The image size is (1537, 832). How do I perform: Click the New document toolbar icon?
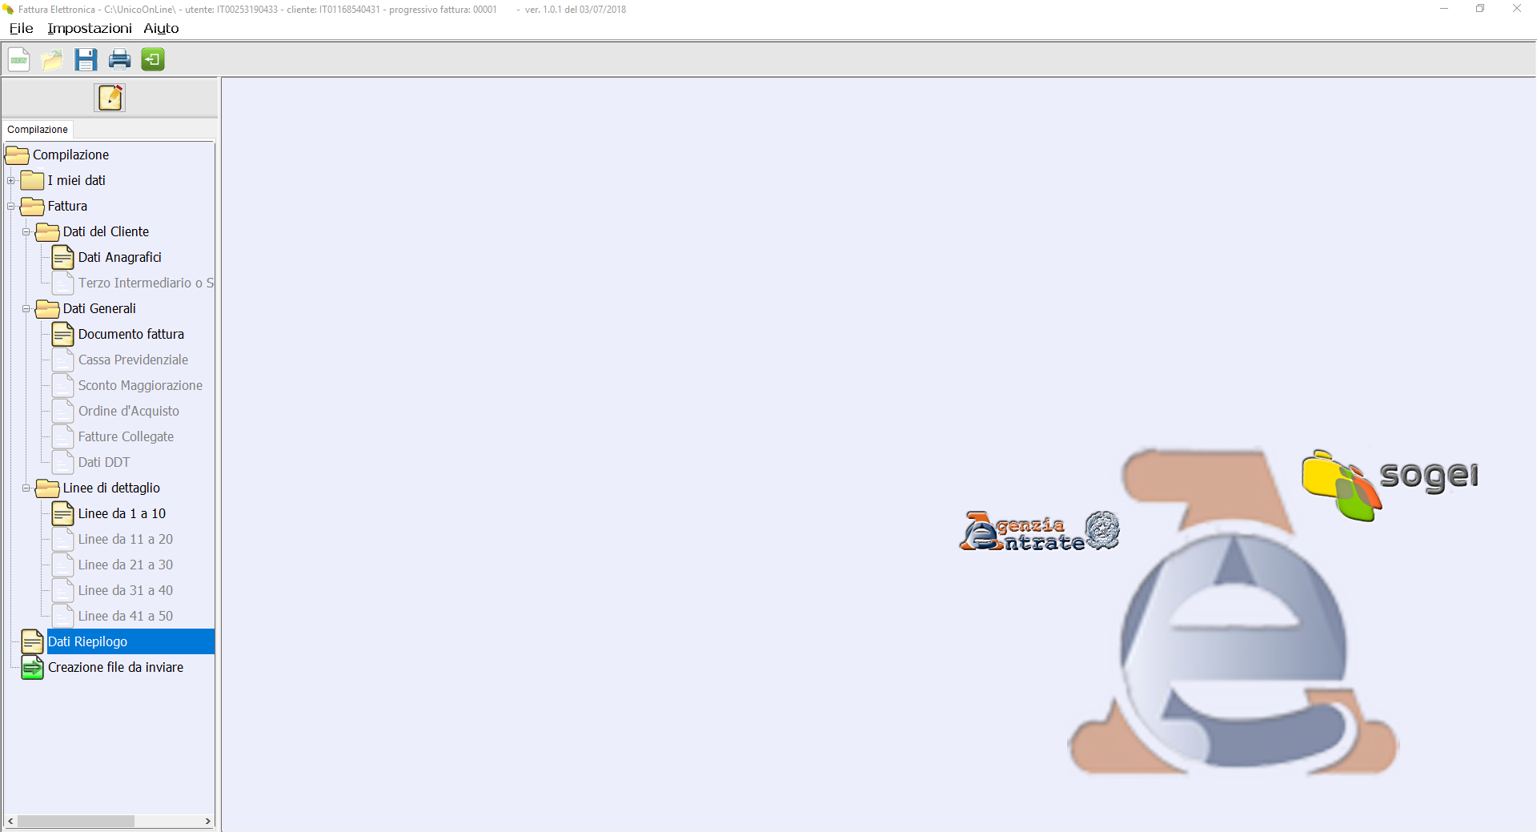click(x=19, y=60)
